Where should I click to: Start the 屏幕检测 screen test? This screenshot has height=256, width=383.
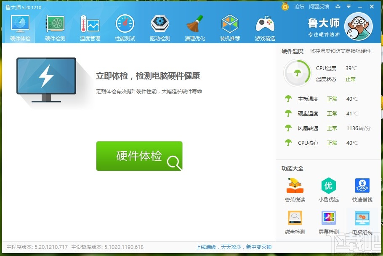coord(328,222)
